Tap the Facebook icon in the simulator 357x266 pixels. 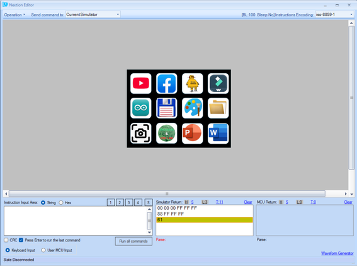[166, 83]
